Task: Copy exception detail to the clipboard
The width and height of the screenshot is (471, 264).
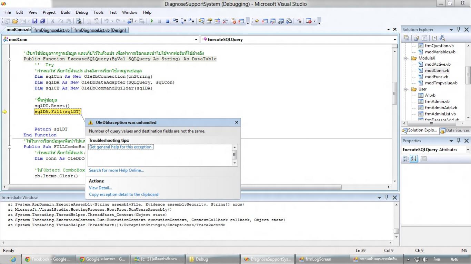Action: pos(123,194)
